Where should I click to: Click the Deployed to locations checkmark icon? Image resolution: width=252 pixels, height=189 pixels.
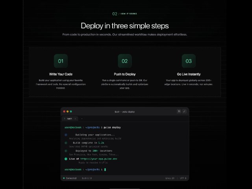[66, 151]
